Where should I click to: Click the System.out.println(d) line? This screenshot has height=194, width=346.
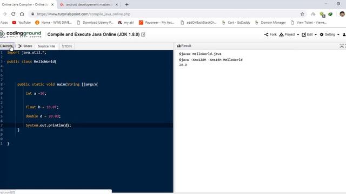(x=48, y=126)
